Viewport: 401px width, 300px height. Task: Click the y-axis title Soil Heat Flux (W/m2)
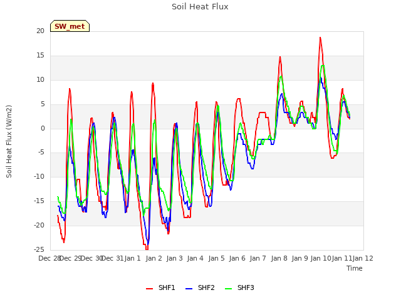[x=9, y=141]
